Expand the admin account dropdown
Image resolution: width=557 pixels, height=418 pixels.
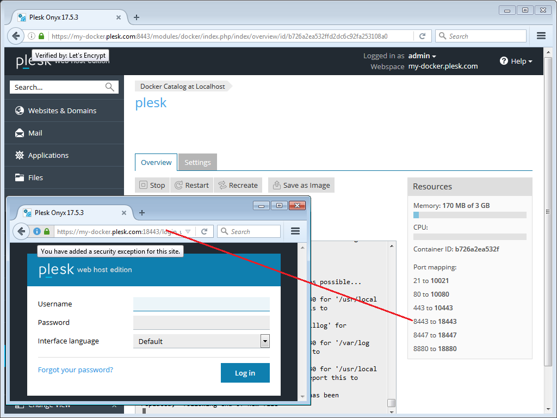click(x=422, y=56)
